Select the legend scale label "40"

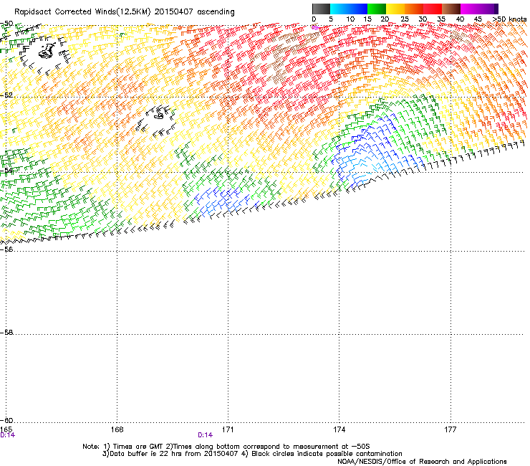(x=460, y=19)
